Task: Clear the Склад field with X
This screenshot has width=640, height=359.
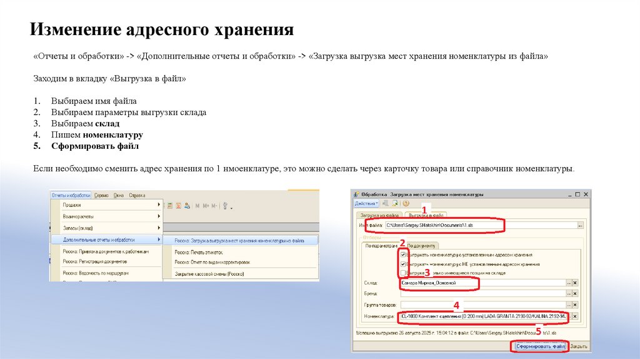Action: tap(575, 283)
